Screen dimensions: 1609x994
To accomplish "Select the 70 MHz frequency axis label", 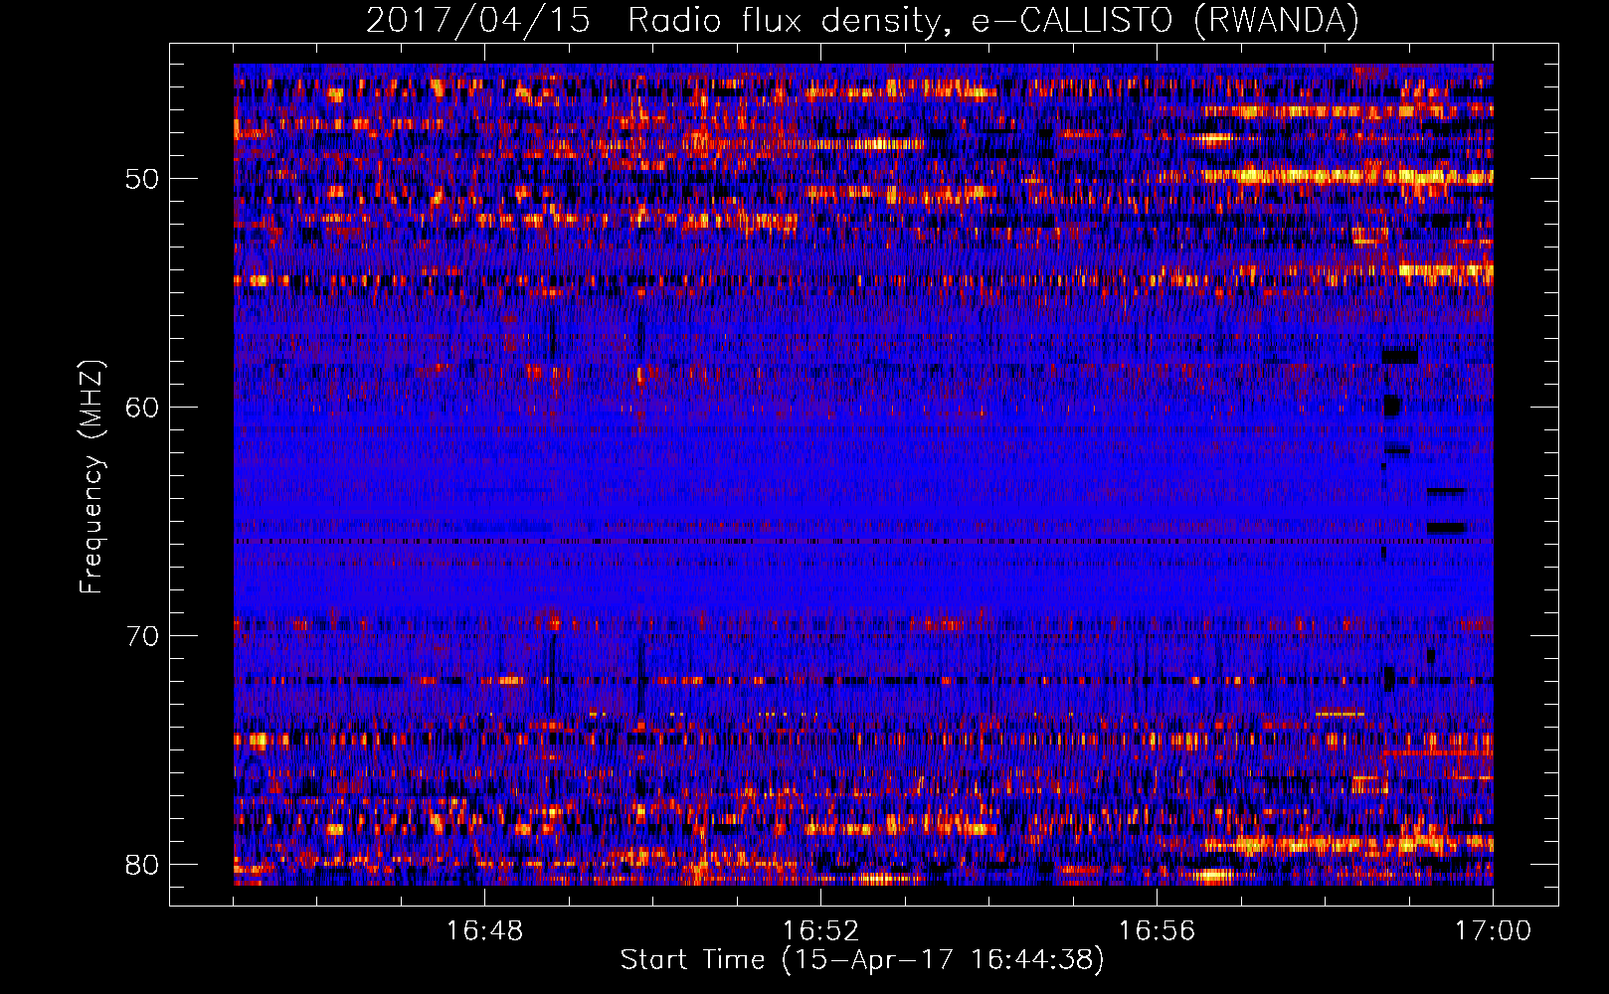I will coord(142,636).
